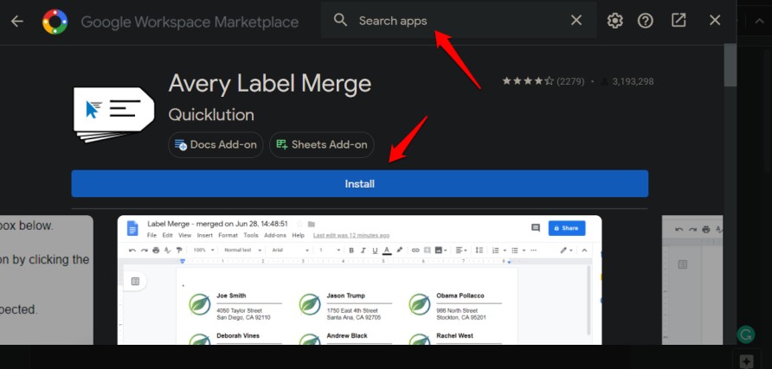Close the Marketplace dialog
Screen dimensions: 772x369
pos(715,20)
